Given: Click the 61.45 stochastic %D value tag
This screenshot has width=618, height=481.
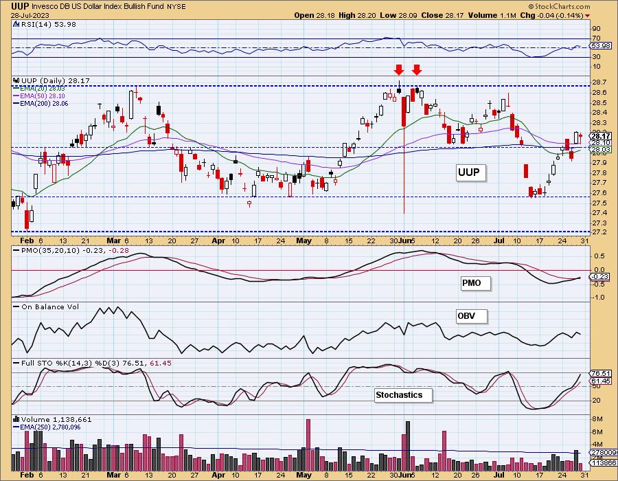Looking at the screenshot, I should pos(601,381).
